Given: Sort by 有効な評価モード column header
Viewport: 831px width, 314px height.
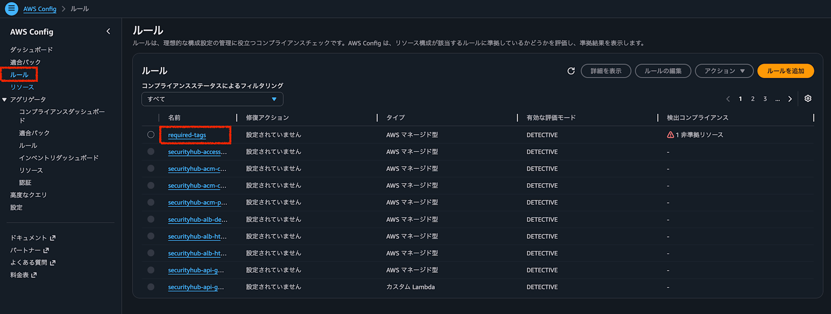Looking at the screenshot, I should coord(551,118).
